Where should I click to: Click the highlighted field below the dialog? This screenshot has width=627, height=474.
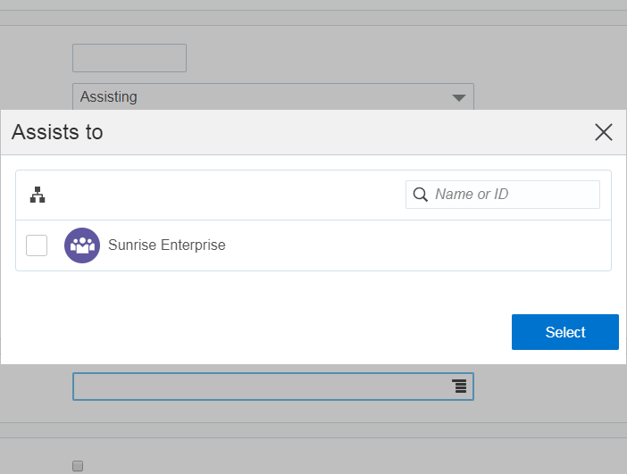click(x=259, y=387)
